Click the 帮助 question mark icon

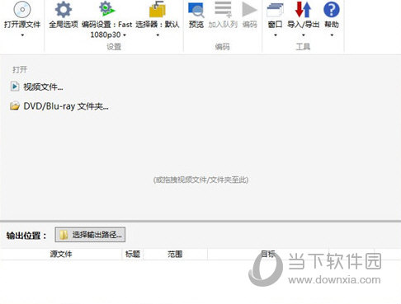pos(332,9)
